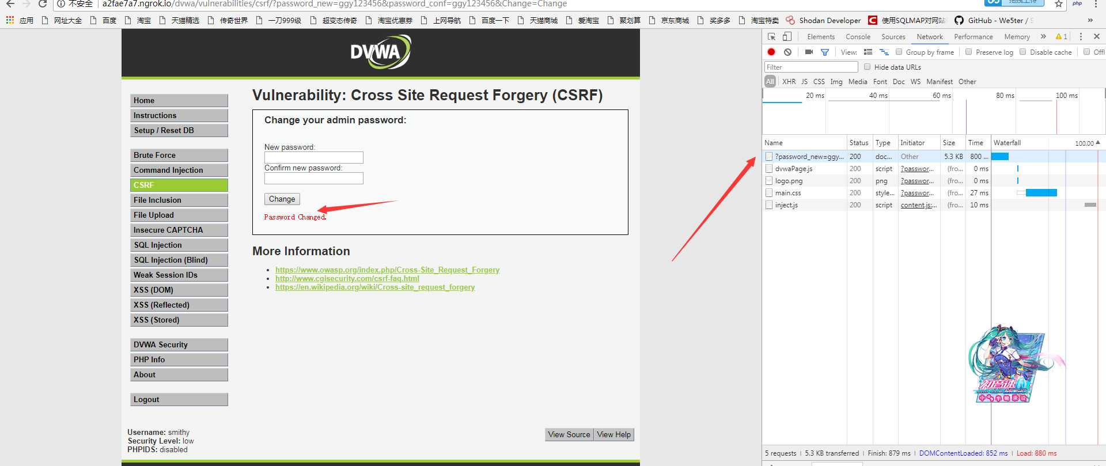Enable Group by frame checkbox

point(899,52)
